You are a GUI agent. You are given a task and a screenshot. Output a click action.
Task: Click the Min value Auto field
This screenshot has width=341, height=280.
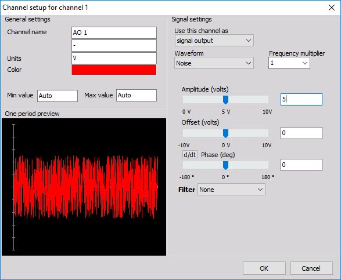pyautogui.click(x=58, y=96)
